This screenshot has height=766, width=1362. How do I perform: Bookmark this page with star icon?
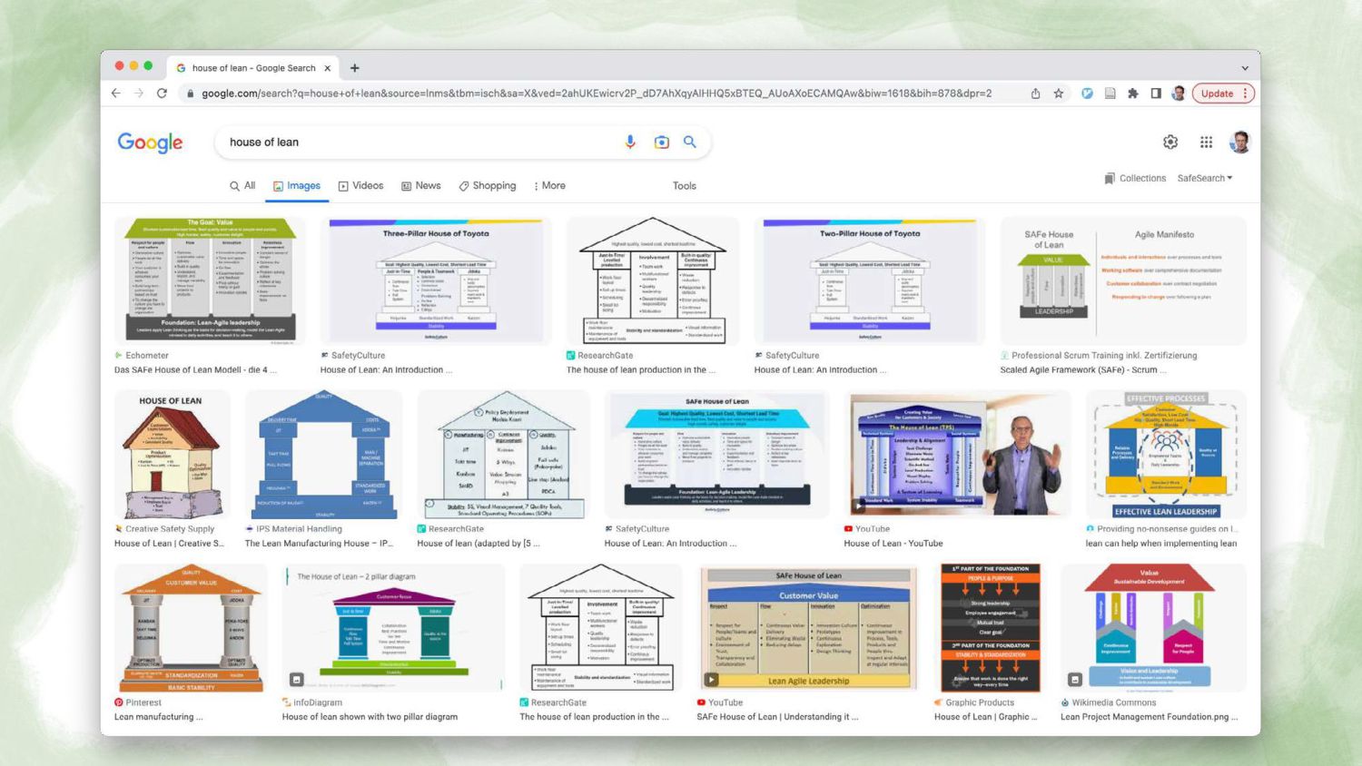coord(1058,93)
